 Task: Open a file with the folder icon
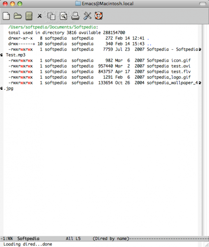click(x=18, y=16)
